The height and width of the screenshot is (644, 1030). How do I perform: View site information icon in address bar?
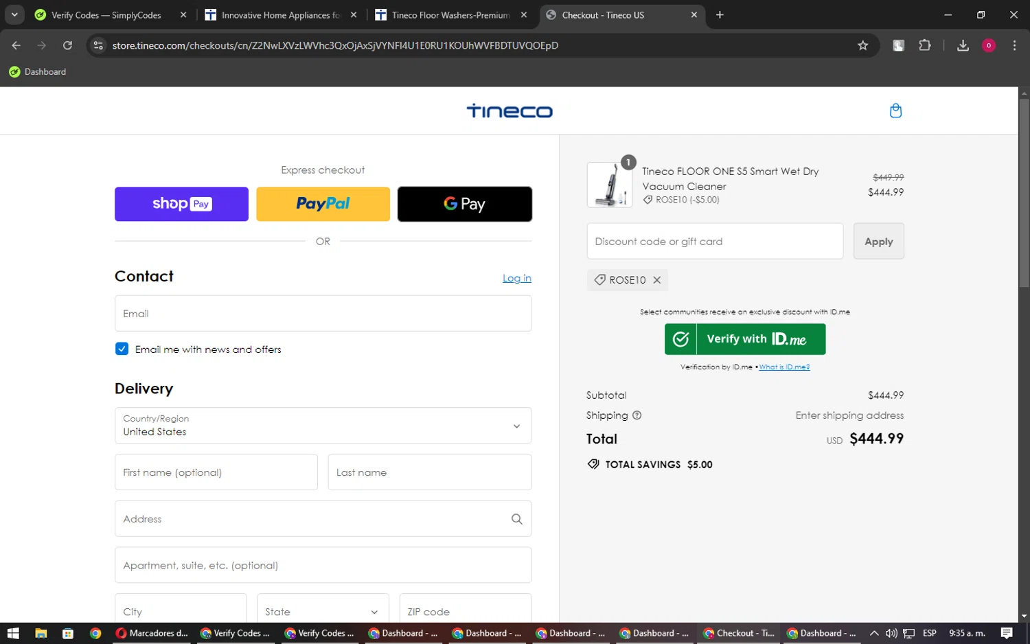pos(98,45)
